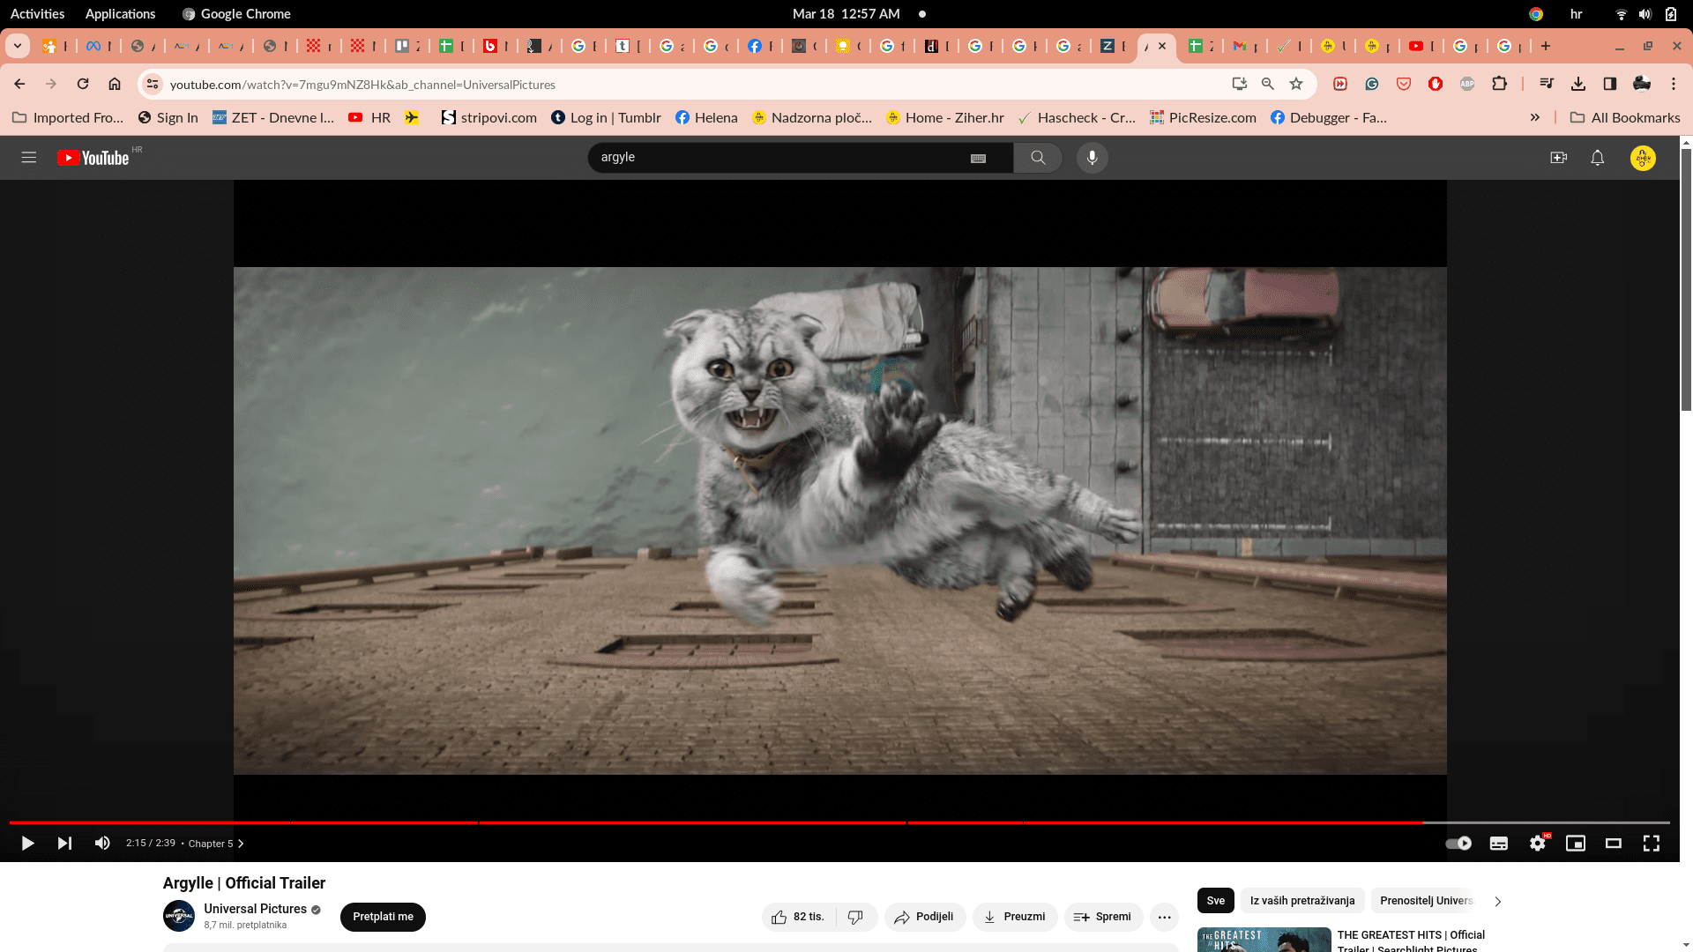1693x952 pixels.
Task: Open the Imported Fro... bookmarks folder
Action: pyautogui.click(x=68, y=117)
